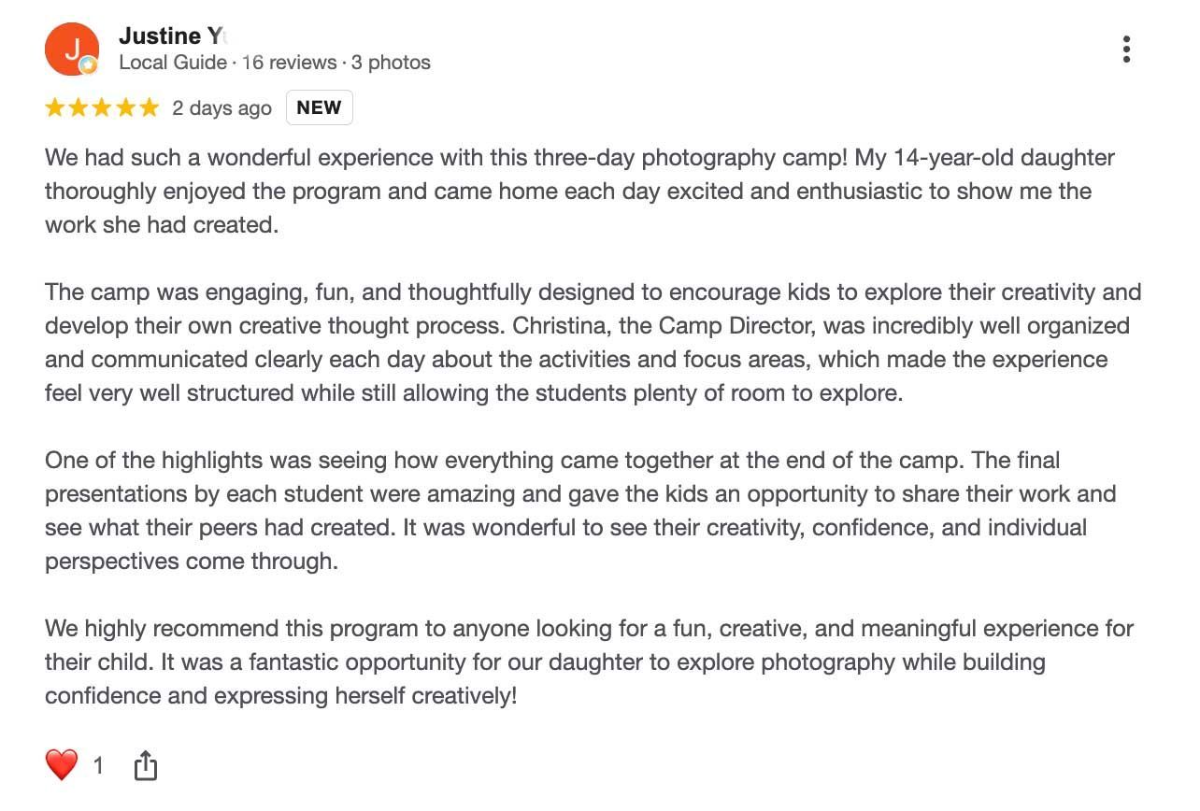Select the first yellow rating star
The width and height of the screenshot is (1200, 811).
click(55, 108)
